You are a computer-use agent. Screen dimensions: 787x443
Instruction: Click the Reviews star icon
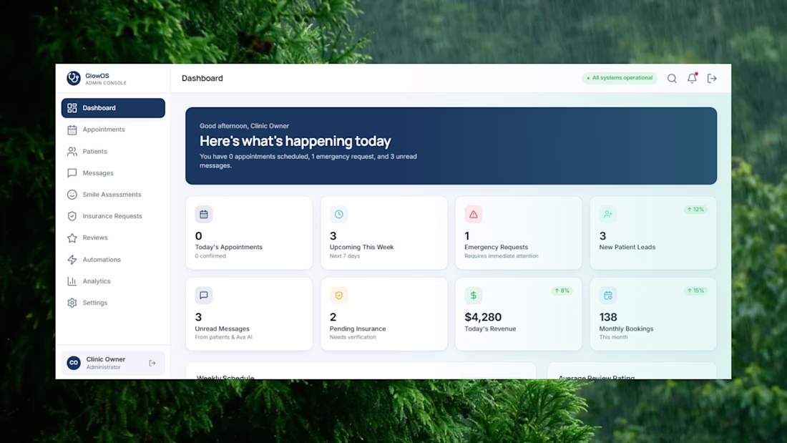coord(72,238)
